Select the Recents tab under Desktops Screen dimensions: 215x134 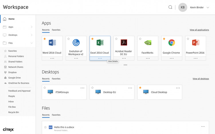coord(46,79)
